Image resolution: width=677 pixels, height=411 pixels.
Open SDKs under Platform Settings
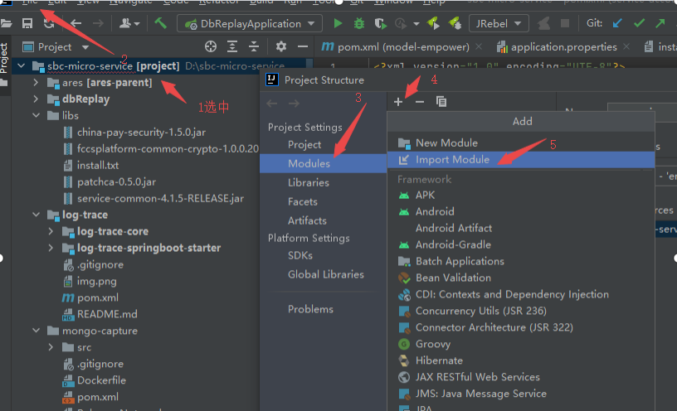coord(300,255)
